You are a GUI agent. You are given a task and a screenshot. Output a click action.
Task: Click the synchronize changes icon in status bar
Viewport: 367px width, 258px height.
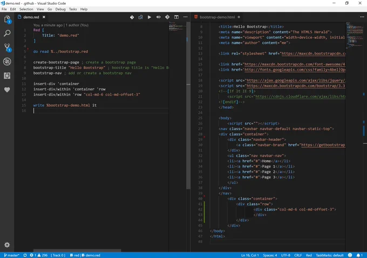25,255
